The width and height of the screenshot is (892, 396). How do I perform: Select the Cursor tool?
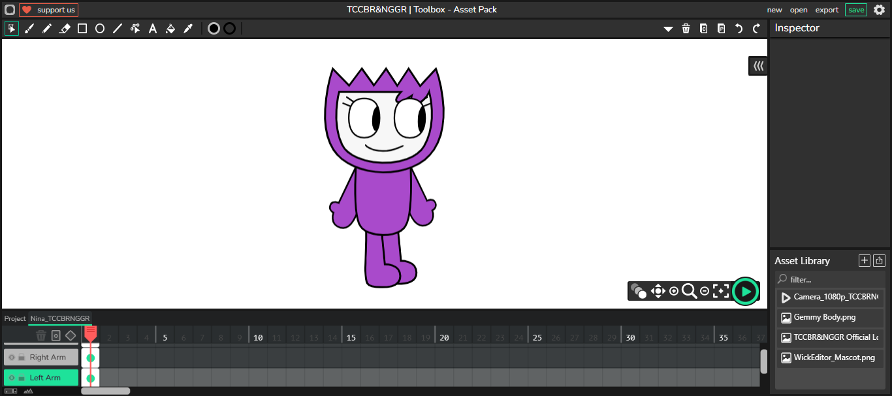(12, 29)
